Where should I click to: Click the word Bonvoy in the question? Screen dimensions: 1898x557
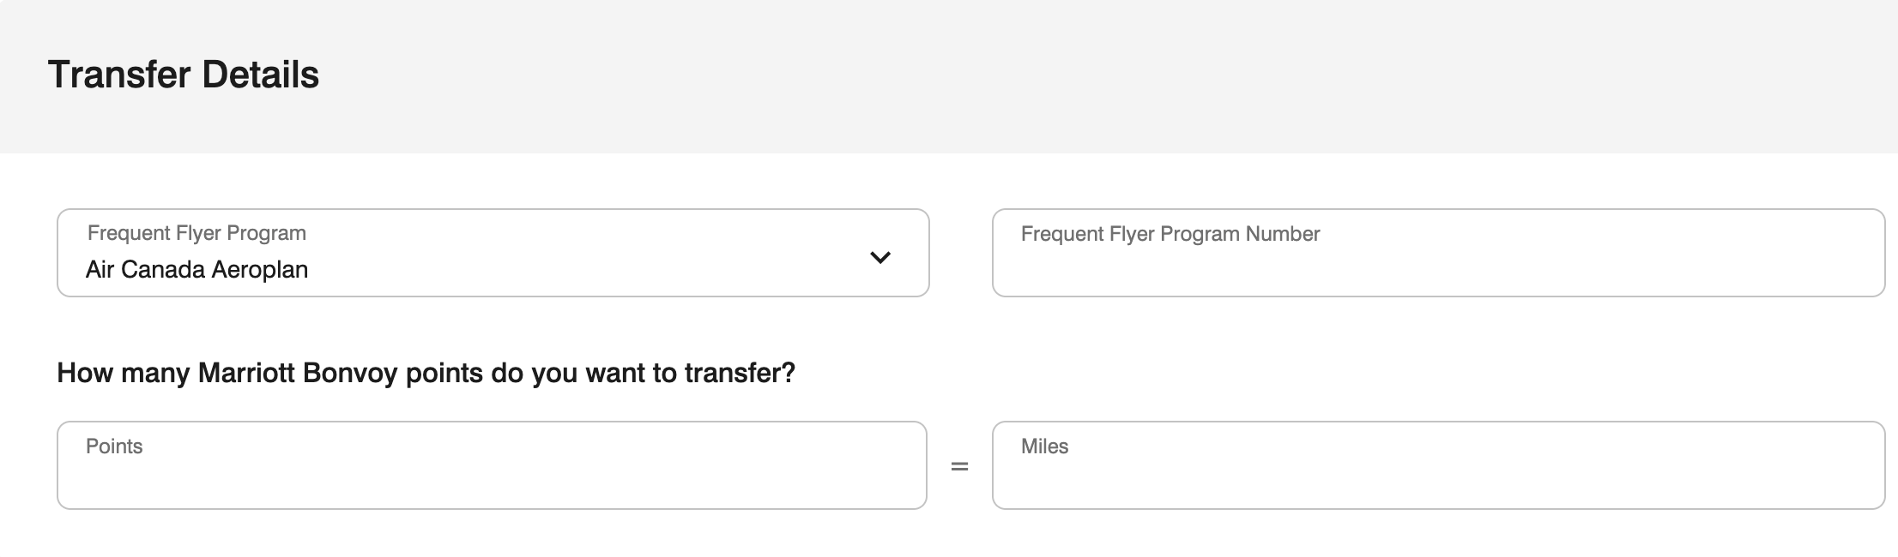350,373
